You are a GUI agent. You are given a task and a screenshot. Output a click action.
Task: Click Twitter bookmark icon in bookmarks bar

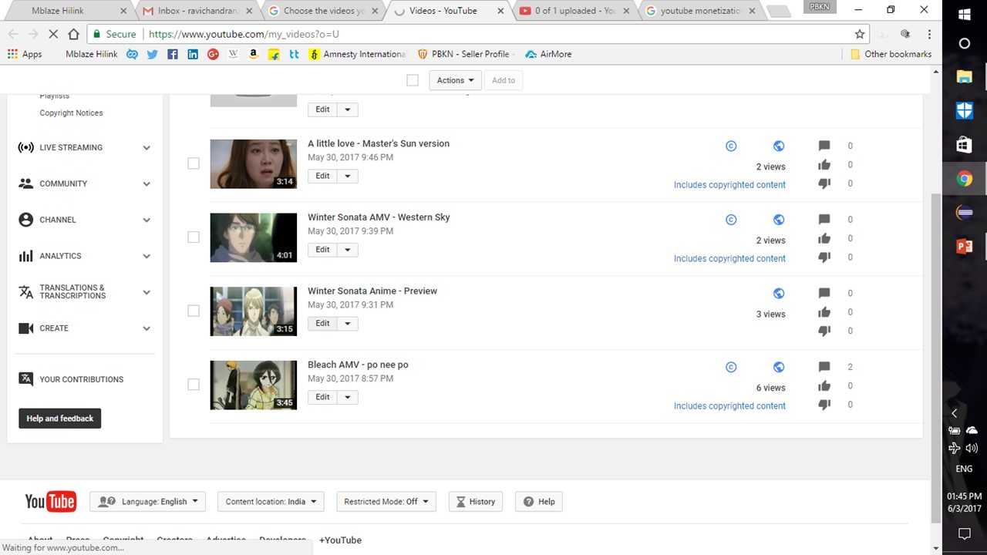(152, 54)
